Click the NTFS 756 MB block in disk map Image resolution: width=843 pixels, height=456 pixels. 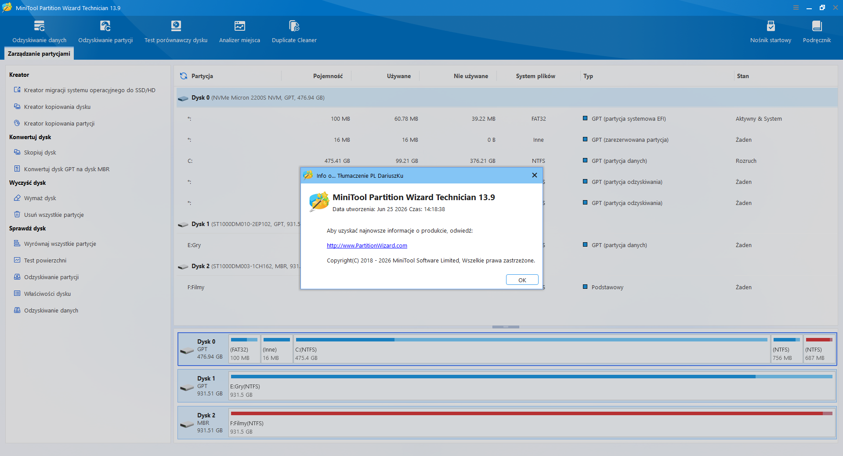click(787, 349)
